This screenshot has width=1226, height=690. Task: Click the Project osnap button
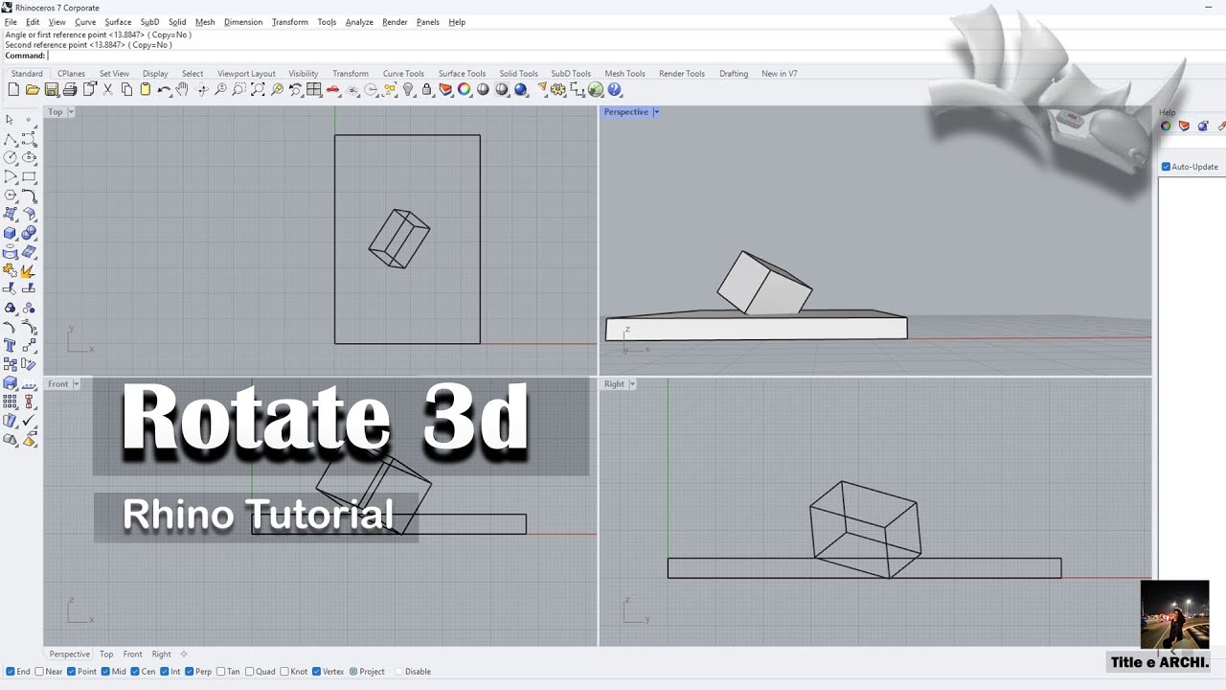click(367, 672)
